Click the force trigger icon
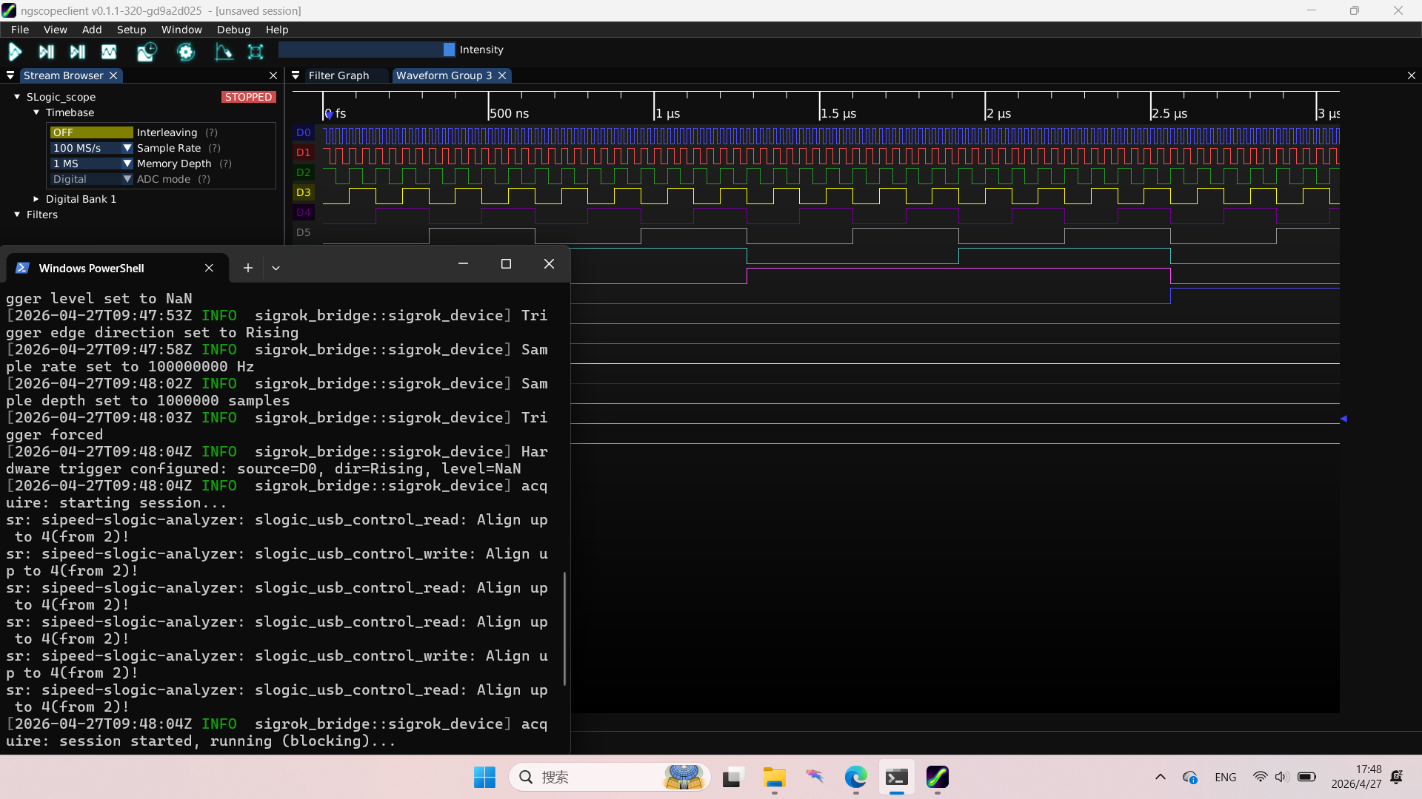 coord(77,52)
